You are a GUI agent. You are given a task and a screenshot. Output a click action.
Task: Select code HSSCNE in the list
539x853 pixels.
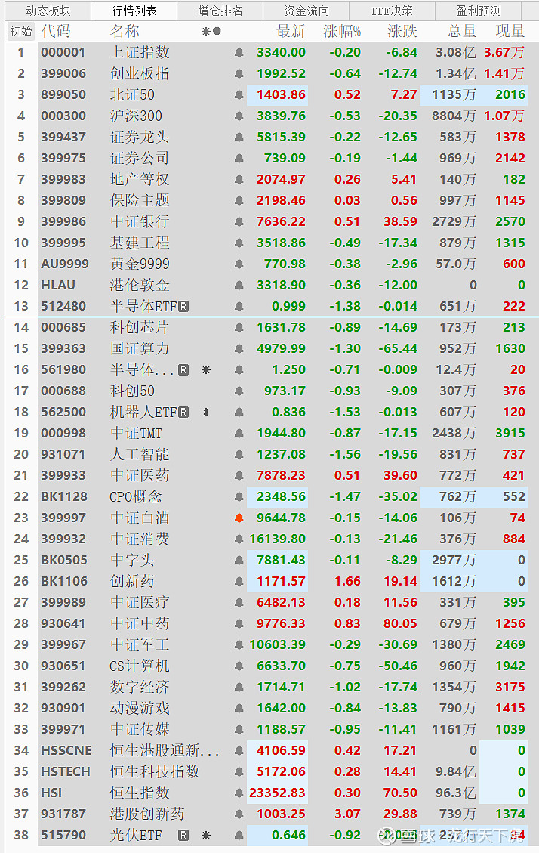tap(66, 751)
